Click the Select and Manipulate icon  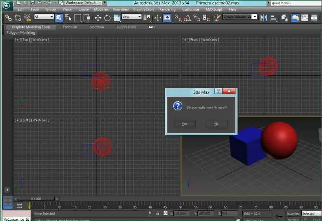157,18
